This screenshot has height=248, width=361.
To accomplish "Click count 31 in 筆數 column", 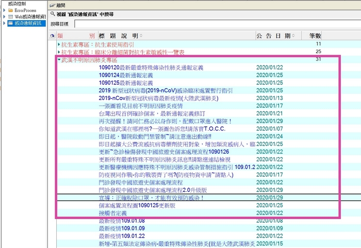I will (318, 59).
